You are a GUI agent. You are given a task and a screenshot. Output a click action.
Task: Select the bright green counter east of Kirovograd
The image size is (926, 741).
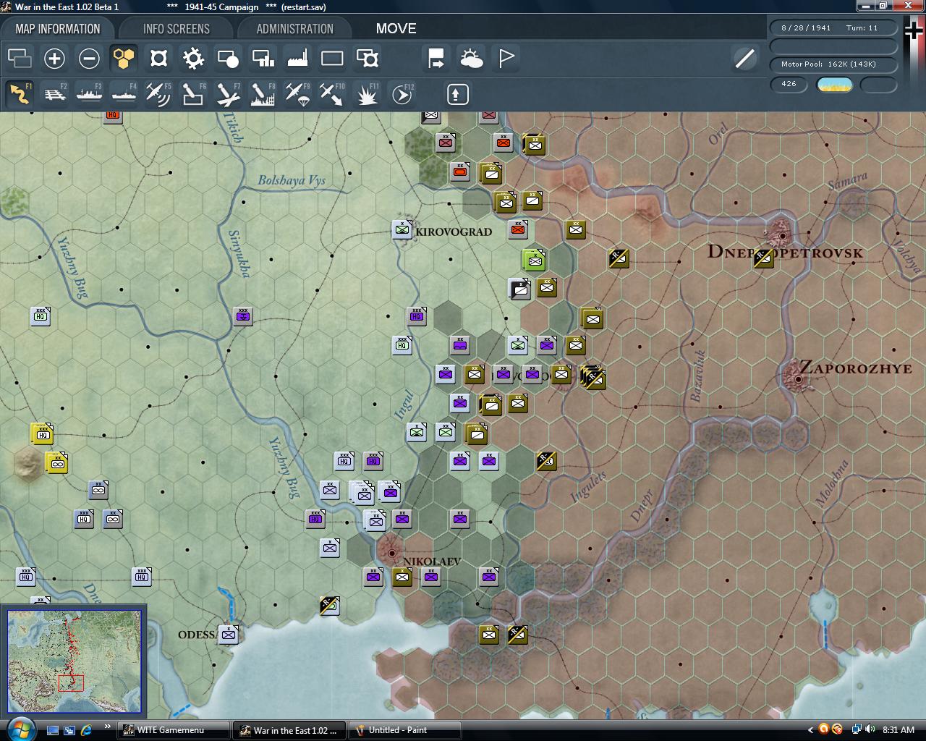click(x=534, y=259)
